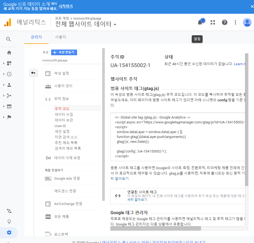Open Admin gear icon in sidebar

(9, 232)
